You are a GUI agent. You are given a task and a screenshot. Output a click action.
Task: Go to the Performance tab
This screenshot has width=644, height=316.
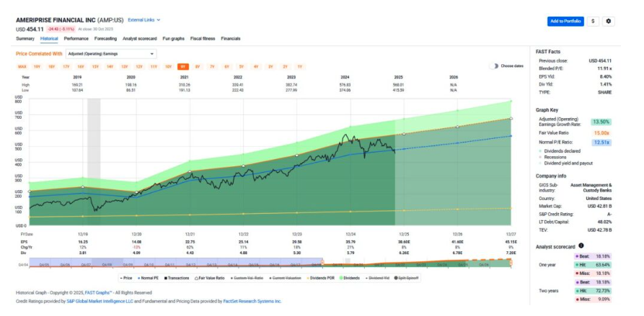[76, 39]
